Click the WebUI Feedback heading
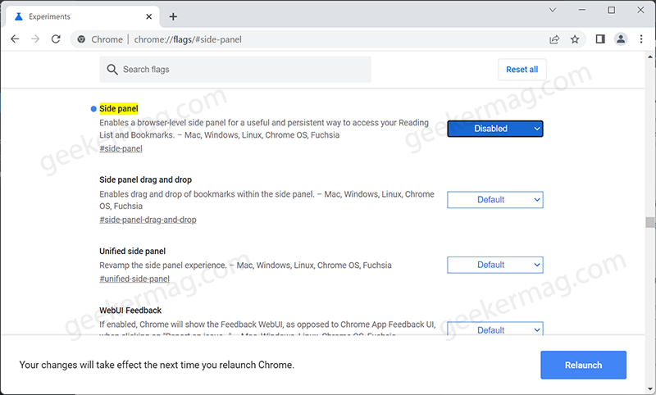The height and width of the screenshot is (395, 656). pos(130,310)
